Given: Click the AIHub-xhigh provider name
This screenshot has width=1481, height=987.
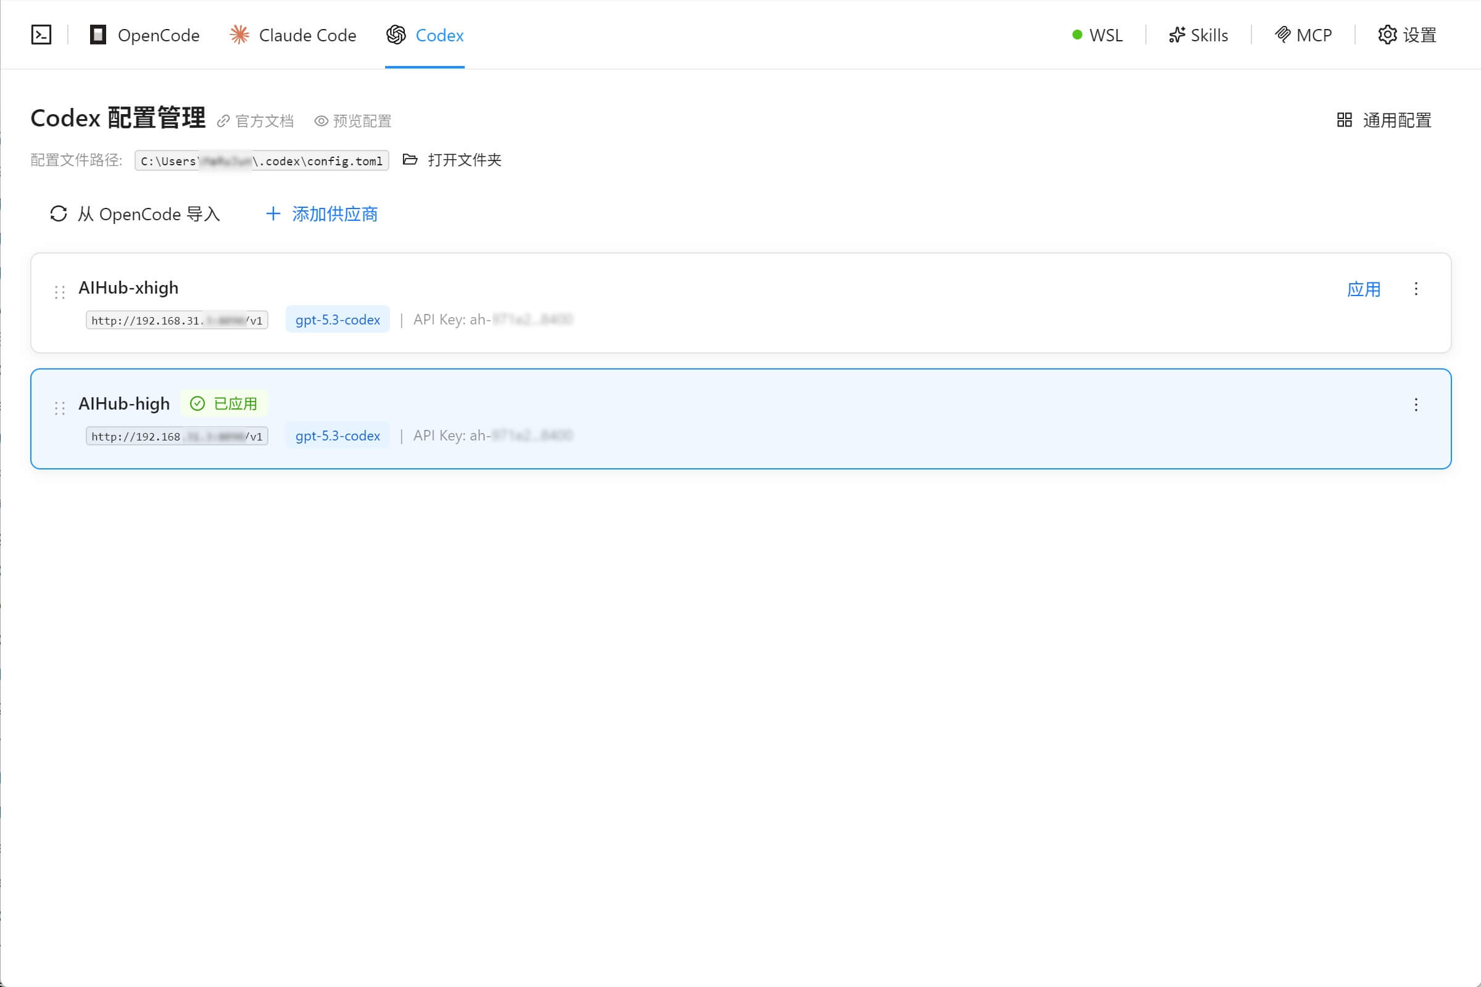Looking at the screenshot, I should pos(128,287).
